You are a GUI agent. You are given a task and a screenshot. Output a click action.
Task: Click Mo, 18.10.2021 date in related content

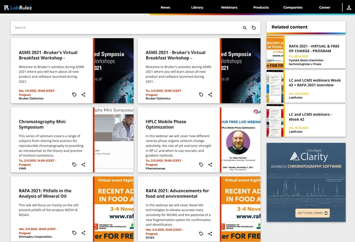tap(298, 128)
